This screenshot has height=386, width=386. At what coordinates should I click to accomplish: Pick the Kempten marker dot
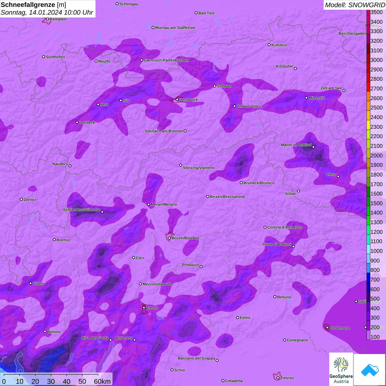coord(47,19)
